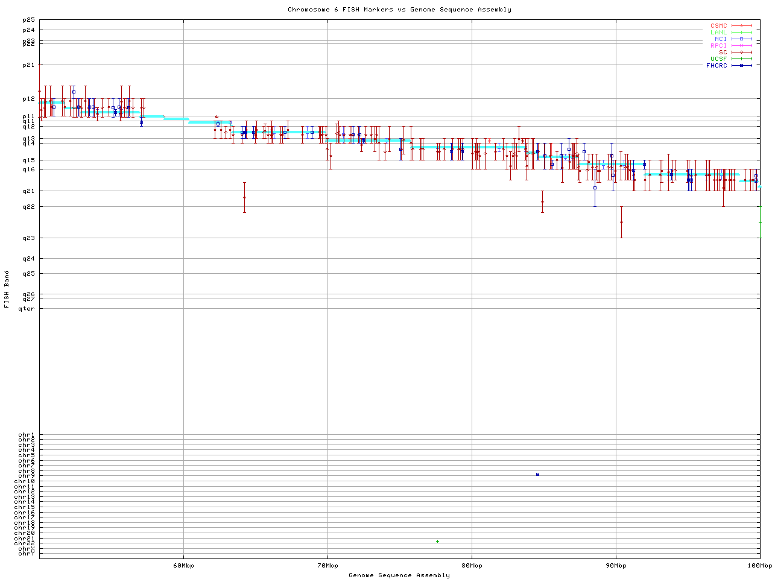Click the LANL legend label
The image size is (772, 579).
718,33
